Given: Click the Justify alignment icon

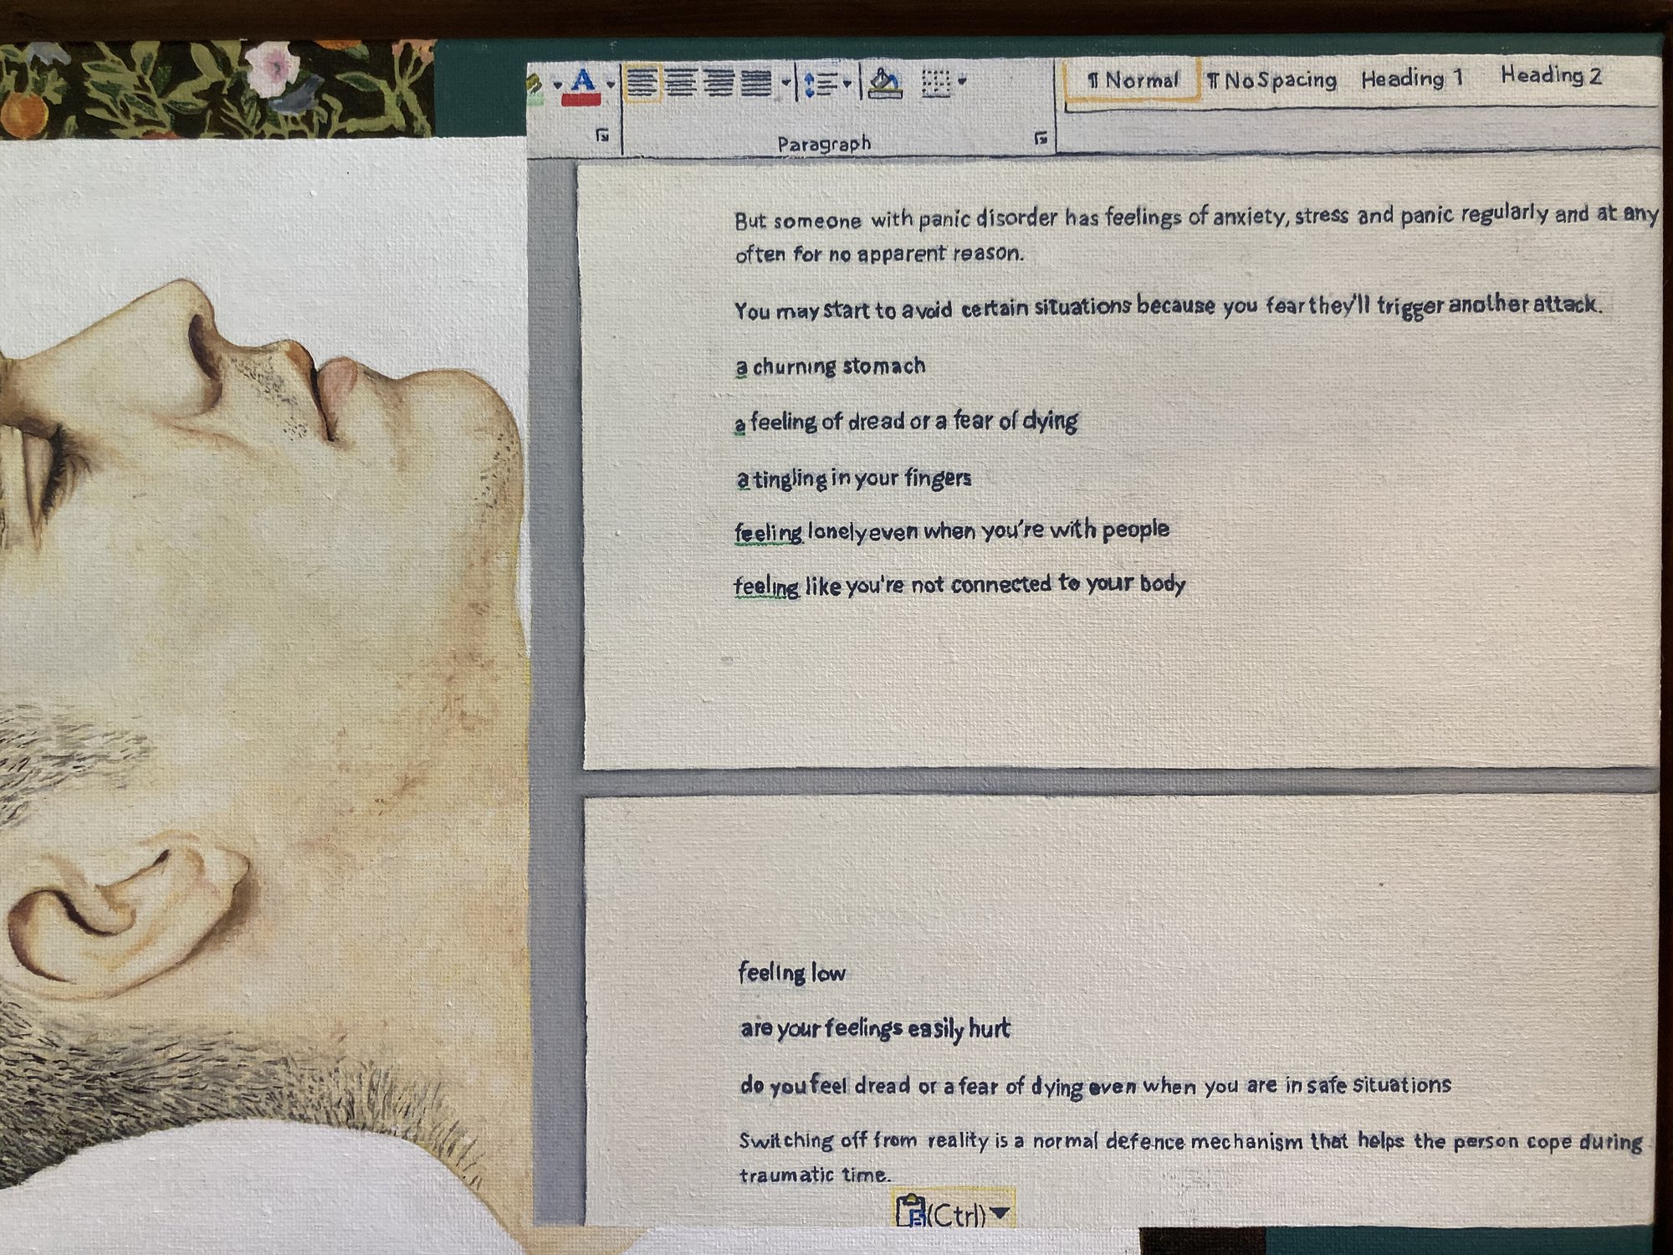Looking at the screenshot, I should 756,84.
